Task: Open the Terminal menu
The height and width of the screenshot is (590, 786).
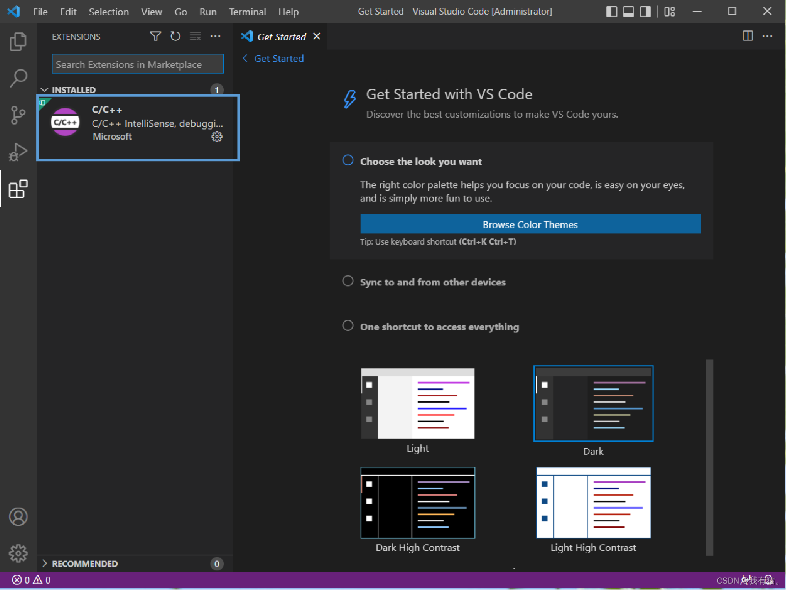Action: point(247,11)
